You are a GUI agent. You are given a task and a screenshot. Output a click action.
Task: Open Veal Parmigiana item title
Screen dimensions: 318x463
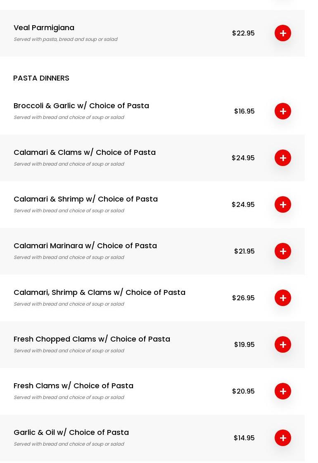tap(44, 28)
